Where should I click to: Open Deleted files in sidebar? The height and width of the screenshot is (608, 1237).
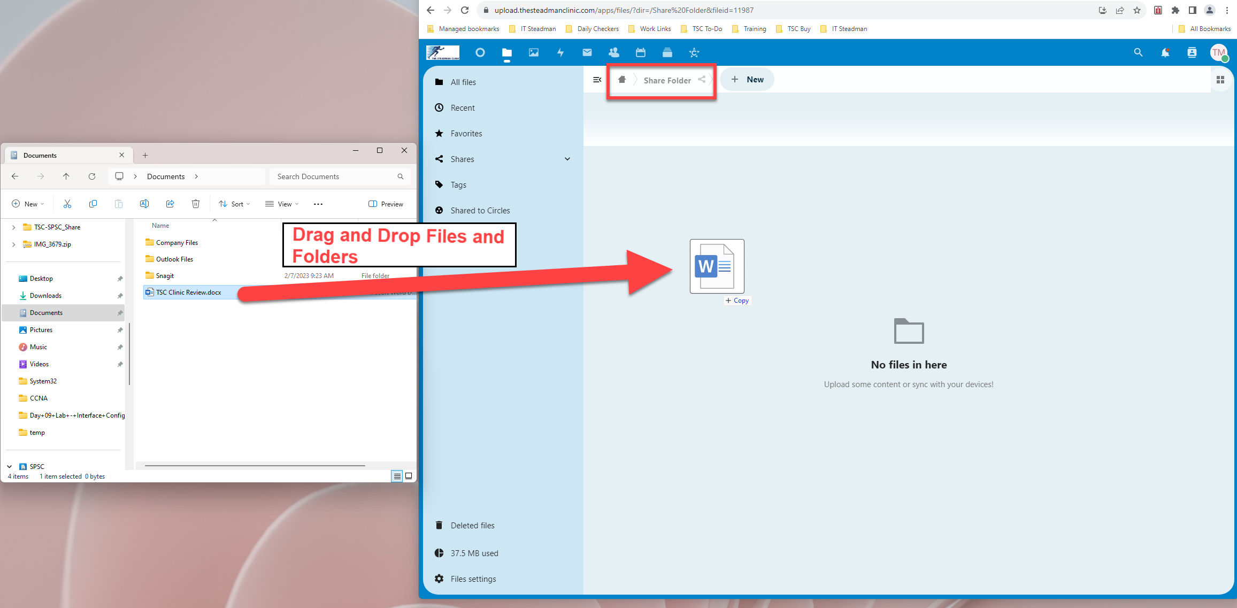[472, 525]
